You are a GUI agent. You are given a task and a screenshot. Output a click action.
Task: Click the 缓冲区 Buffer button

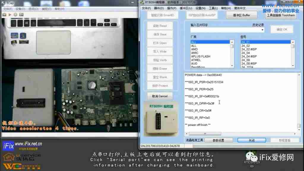(x=242, y=15)
